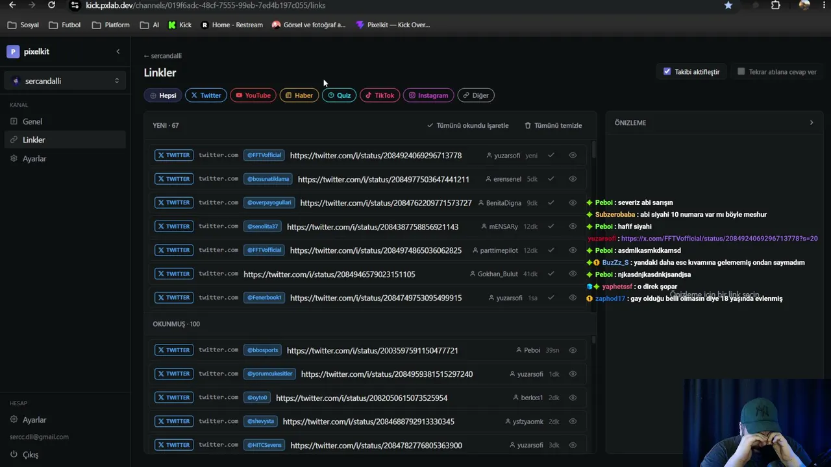Screen dimensions: 831x467
Task: Filter links by Twitter
Action: coord(206,95)
